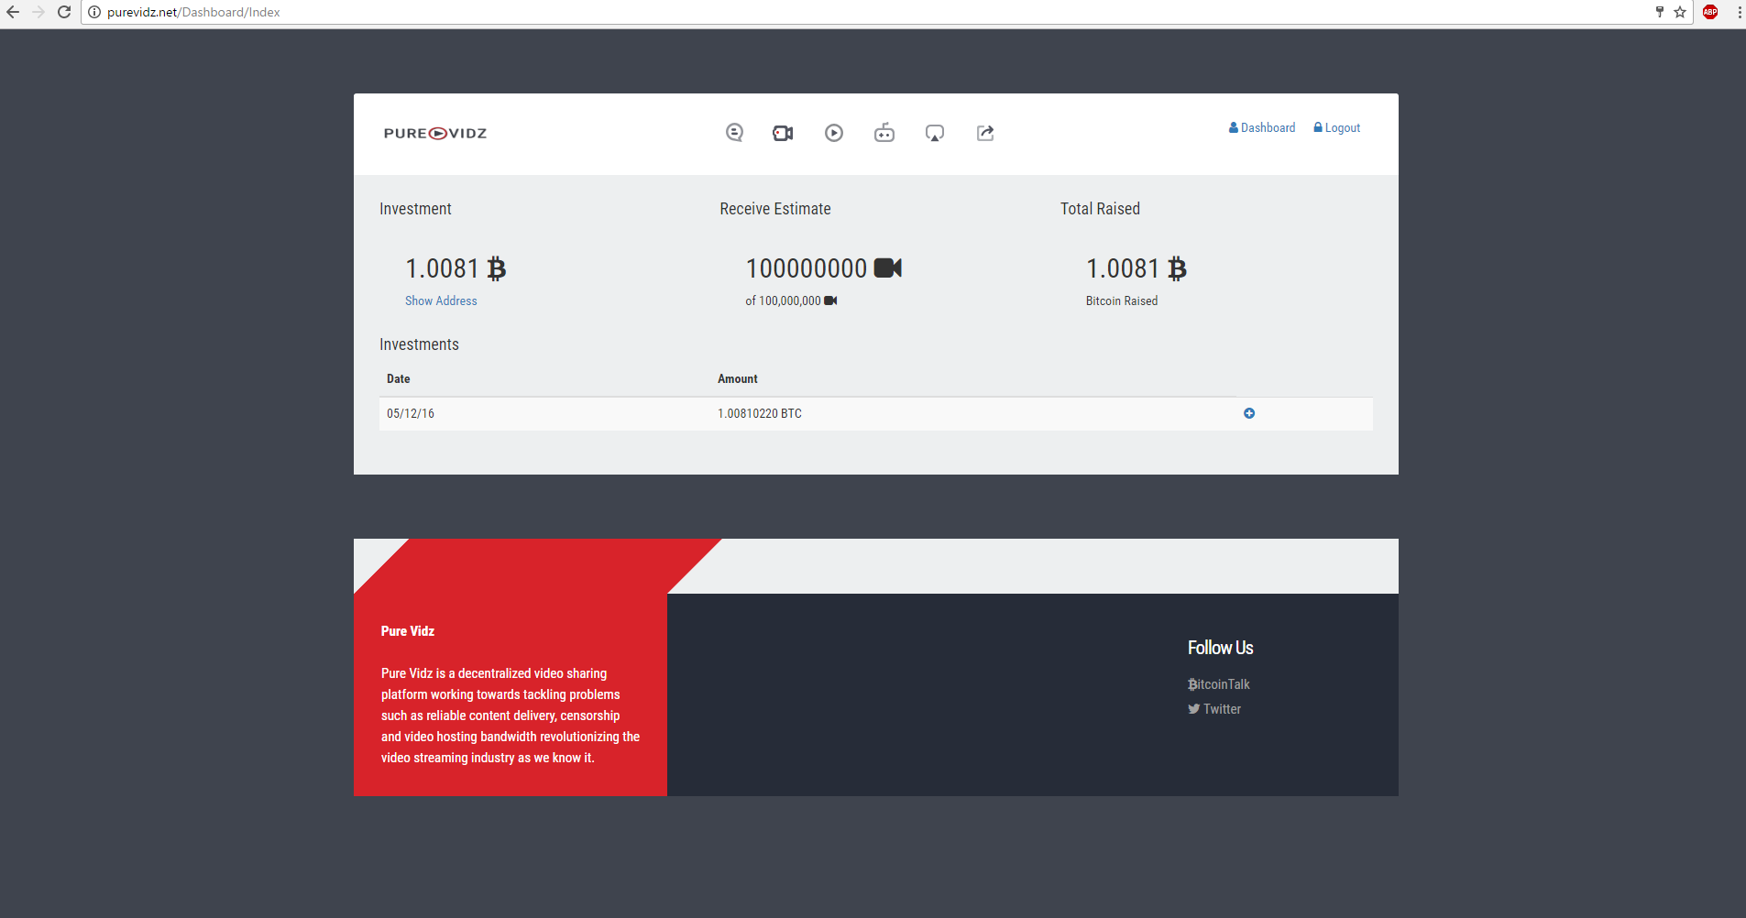This screenshot has height=918, width=1746.
Task: Click the Logout link
Action: 1336,128
